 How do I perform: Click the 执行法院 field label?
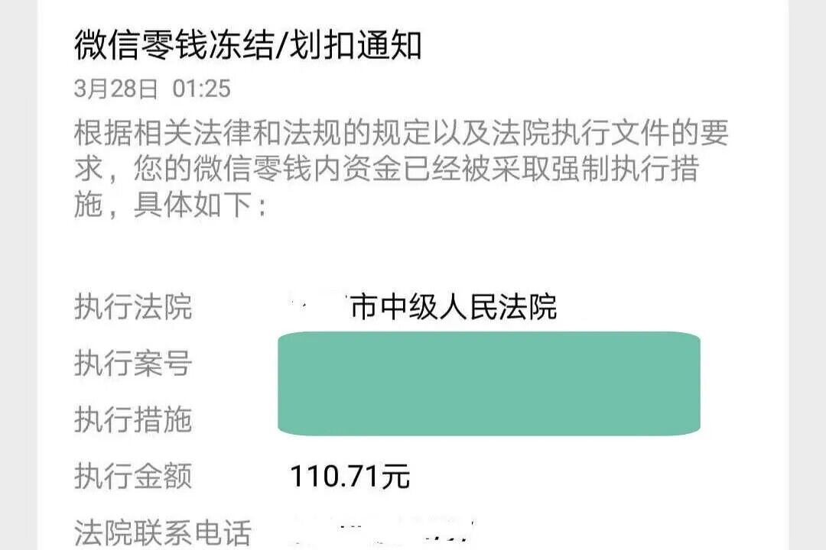click(x=133, y=307)
